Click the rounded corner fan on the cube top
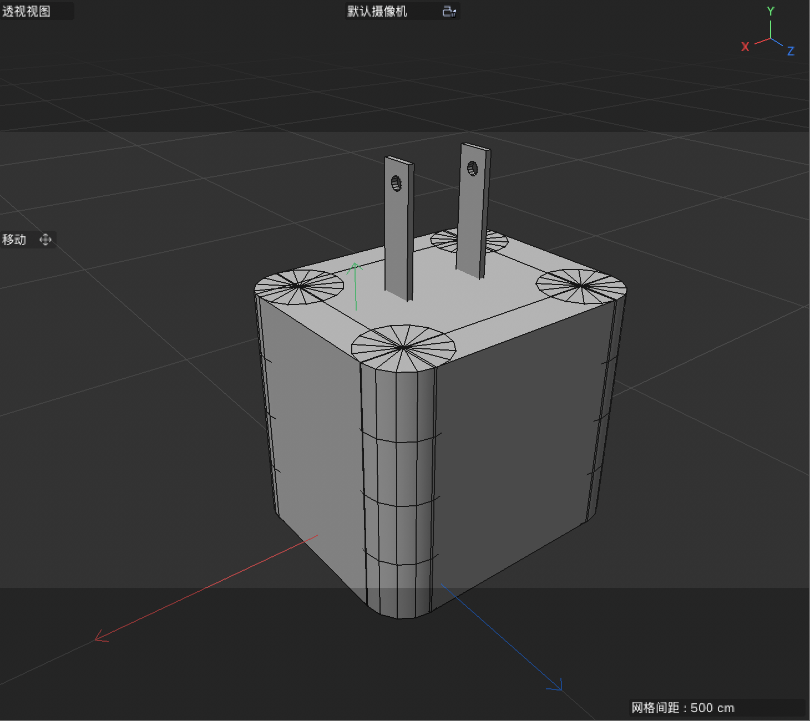Image resolution: width=810 pixels, height=721 pixels. [x=401, y=347]
